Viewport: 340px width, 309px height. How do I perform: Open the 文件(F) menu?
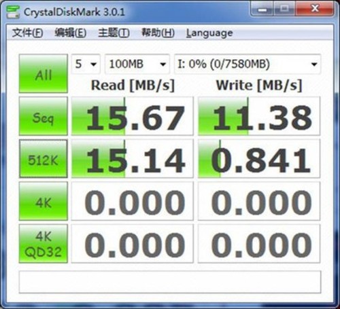coord(27,33)
